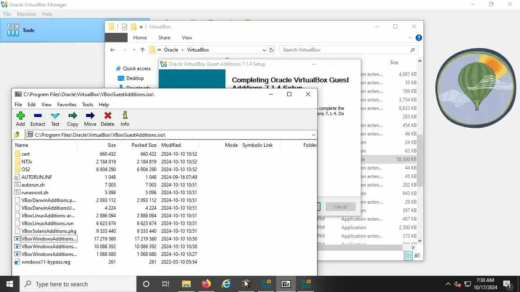Select VBoxLinuxAdditions.run in the list
The height and width of the screenshot is (292, 520).
(47, 223)
